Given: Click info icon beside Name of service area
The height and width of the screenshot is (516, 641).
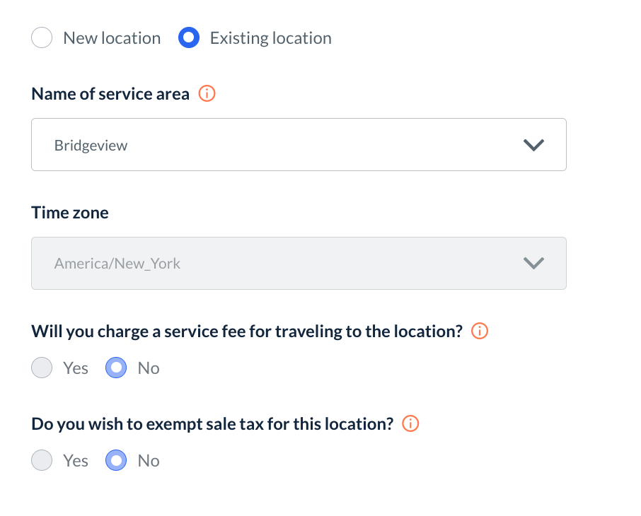Looking at the screenshot, I should tap(207, 93).
